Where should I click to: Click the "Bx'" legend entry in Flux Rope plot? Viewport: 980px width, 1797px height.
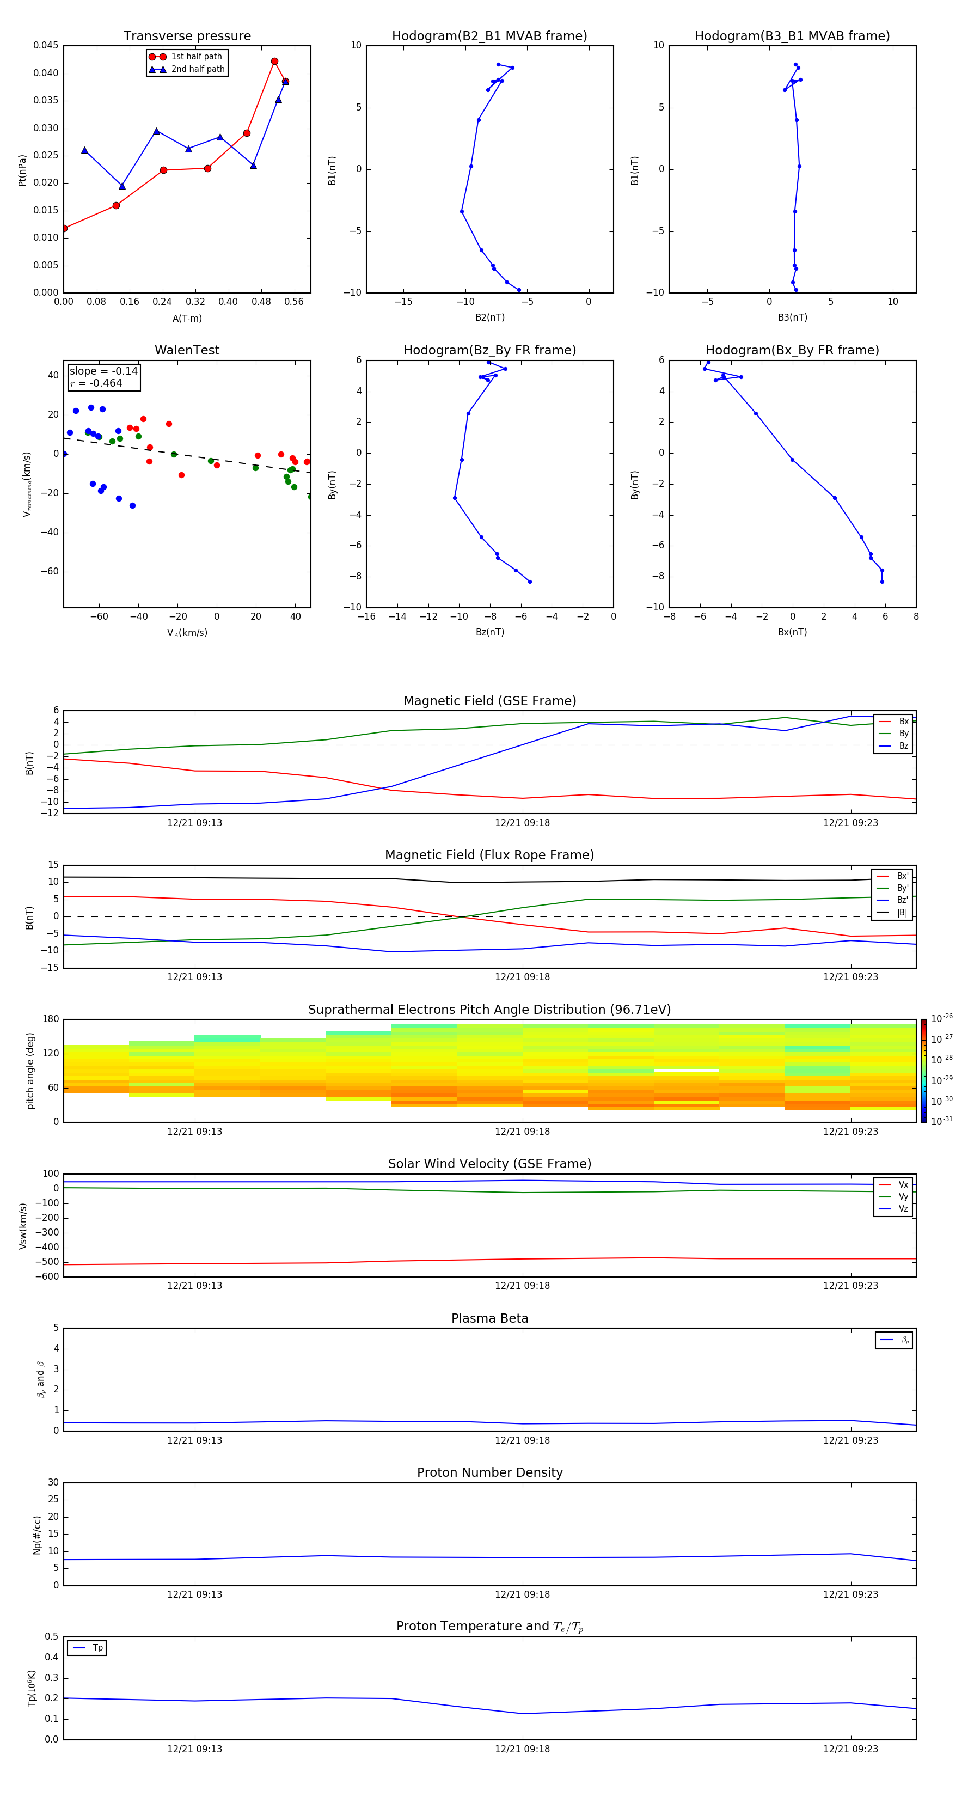[893, 876]
